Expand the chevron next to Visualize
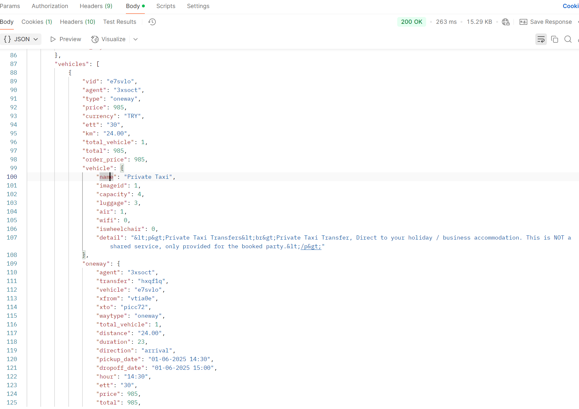This screenshot has width=579, height=409. coord(136,39)
